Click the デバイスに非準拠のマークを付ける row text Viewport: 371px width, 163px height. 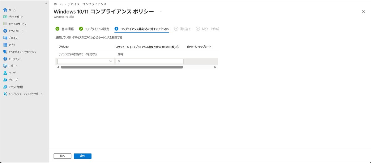point(78,54)
